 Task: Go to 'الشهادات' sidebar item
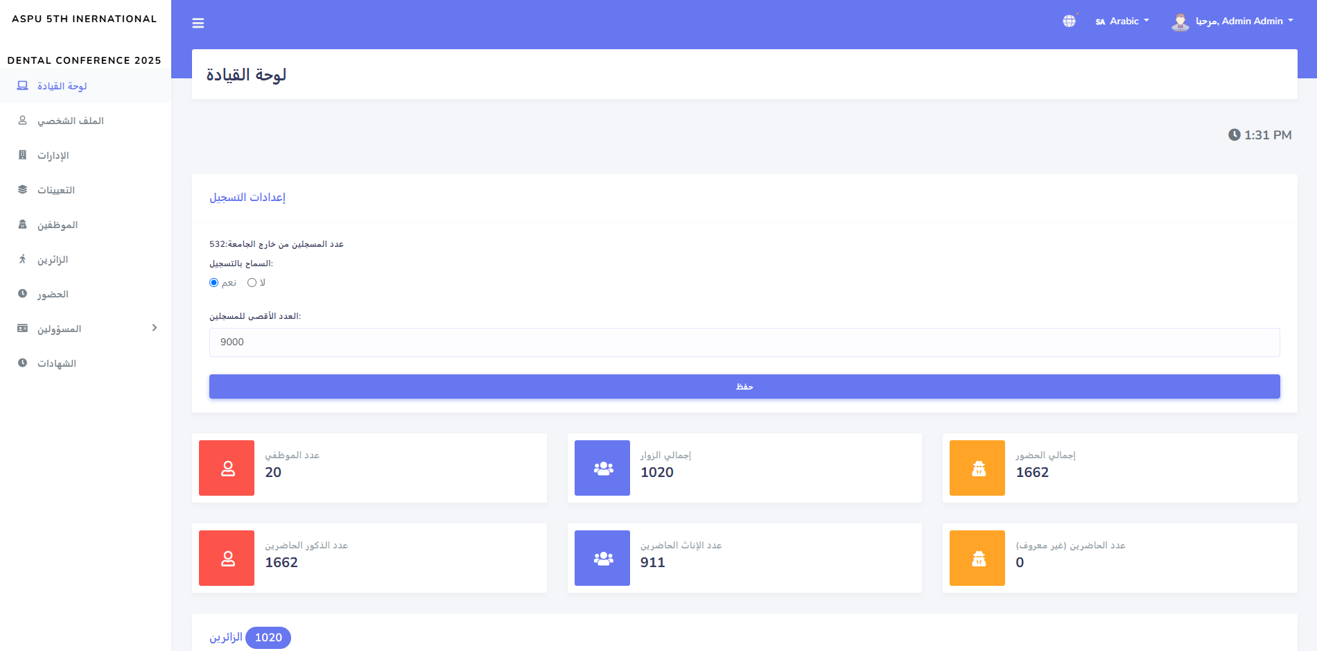coord(56,363)
